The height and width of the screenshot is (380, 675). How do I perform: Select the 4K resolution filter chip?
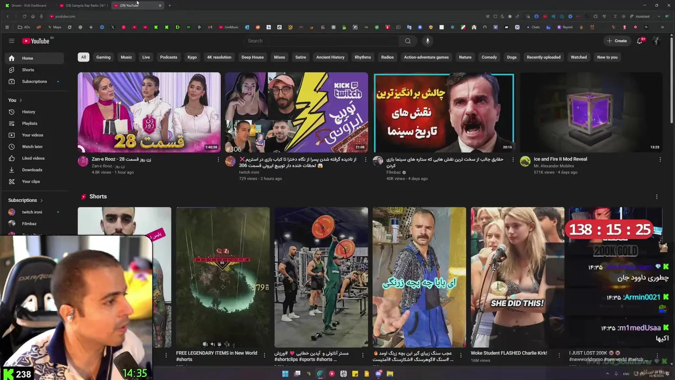click(x=219, y=57)
